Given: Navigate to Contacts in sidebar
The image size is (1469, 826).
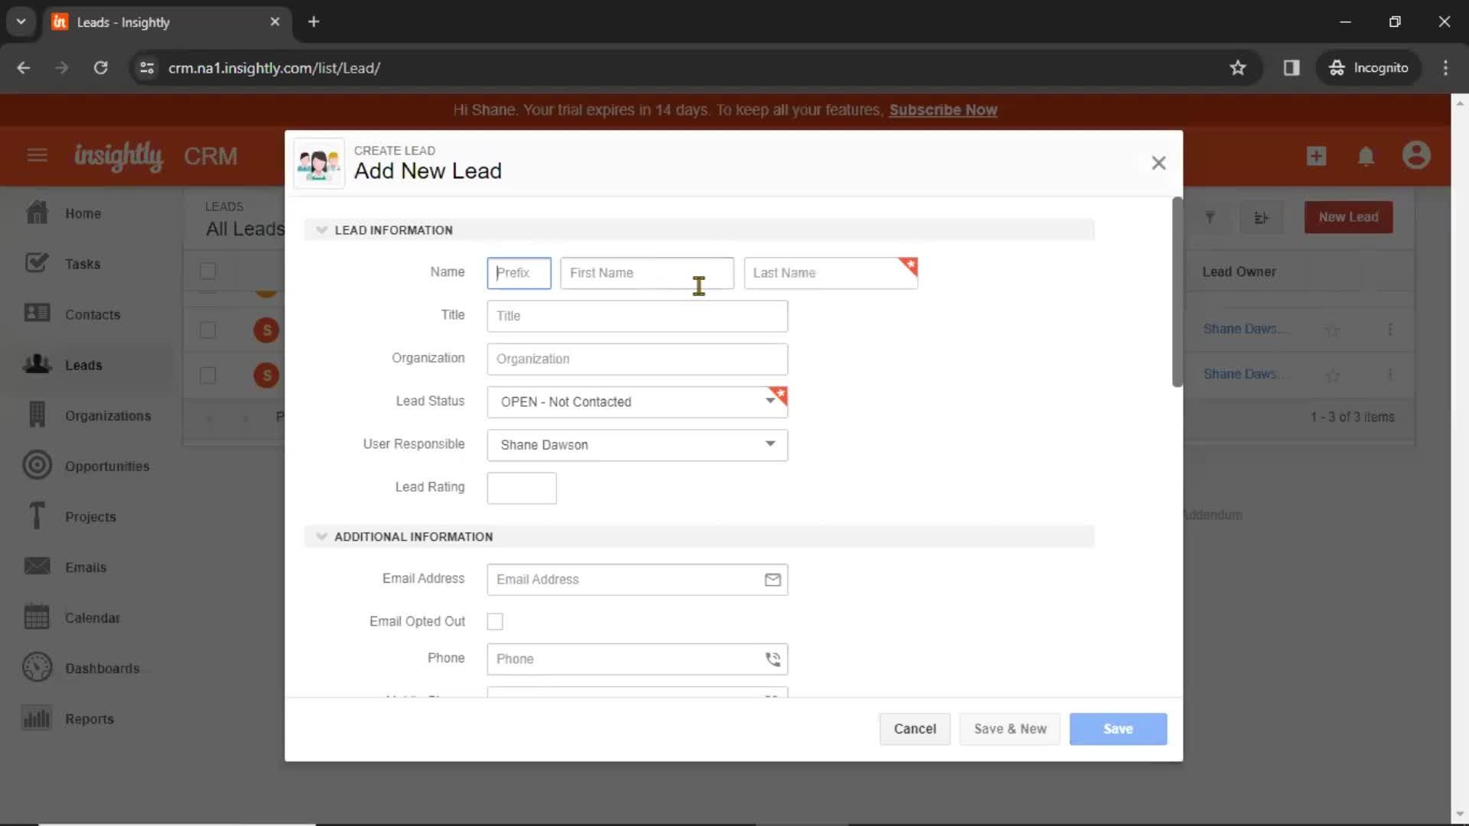Looking at the screenshot, I should point(92,314).
